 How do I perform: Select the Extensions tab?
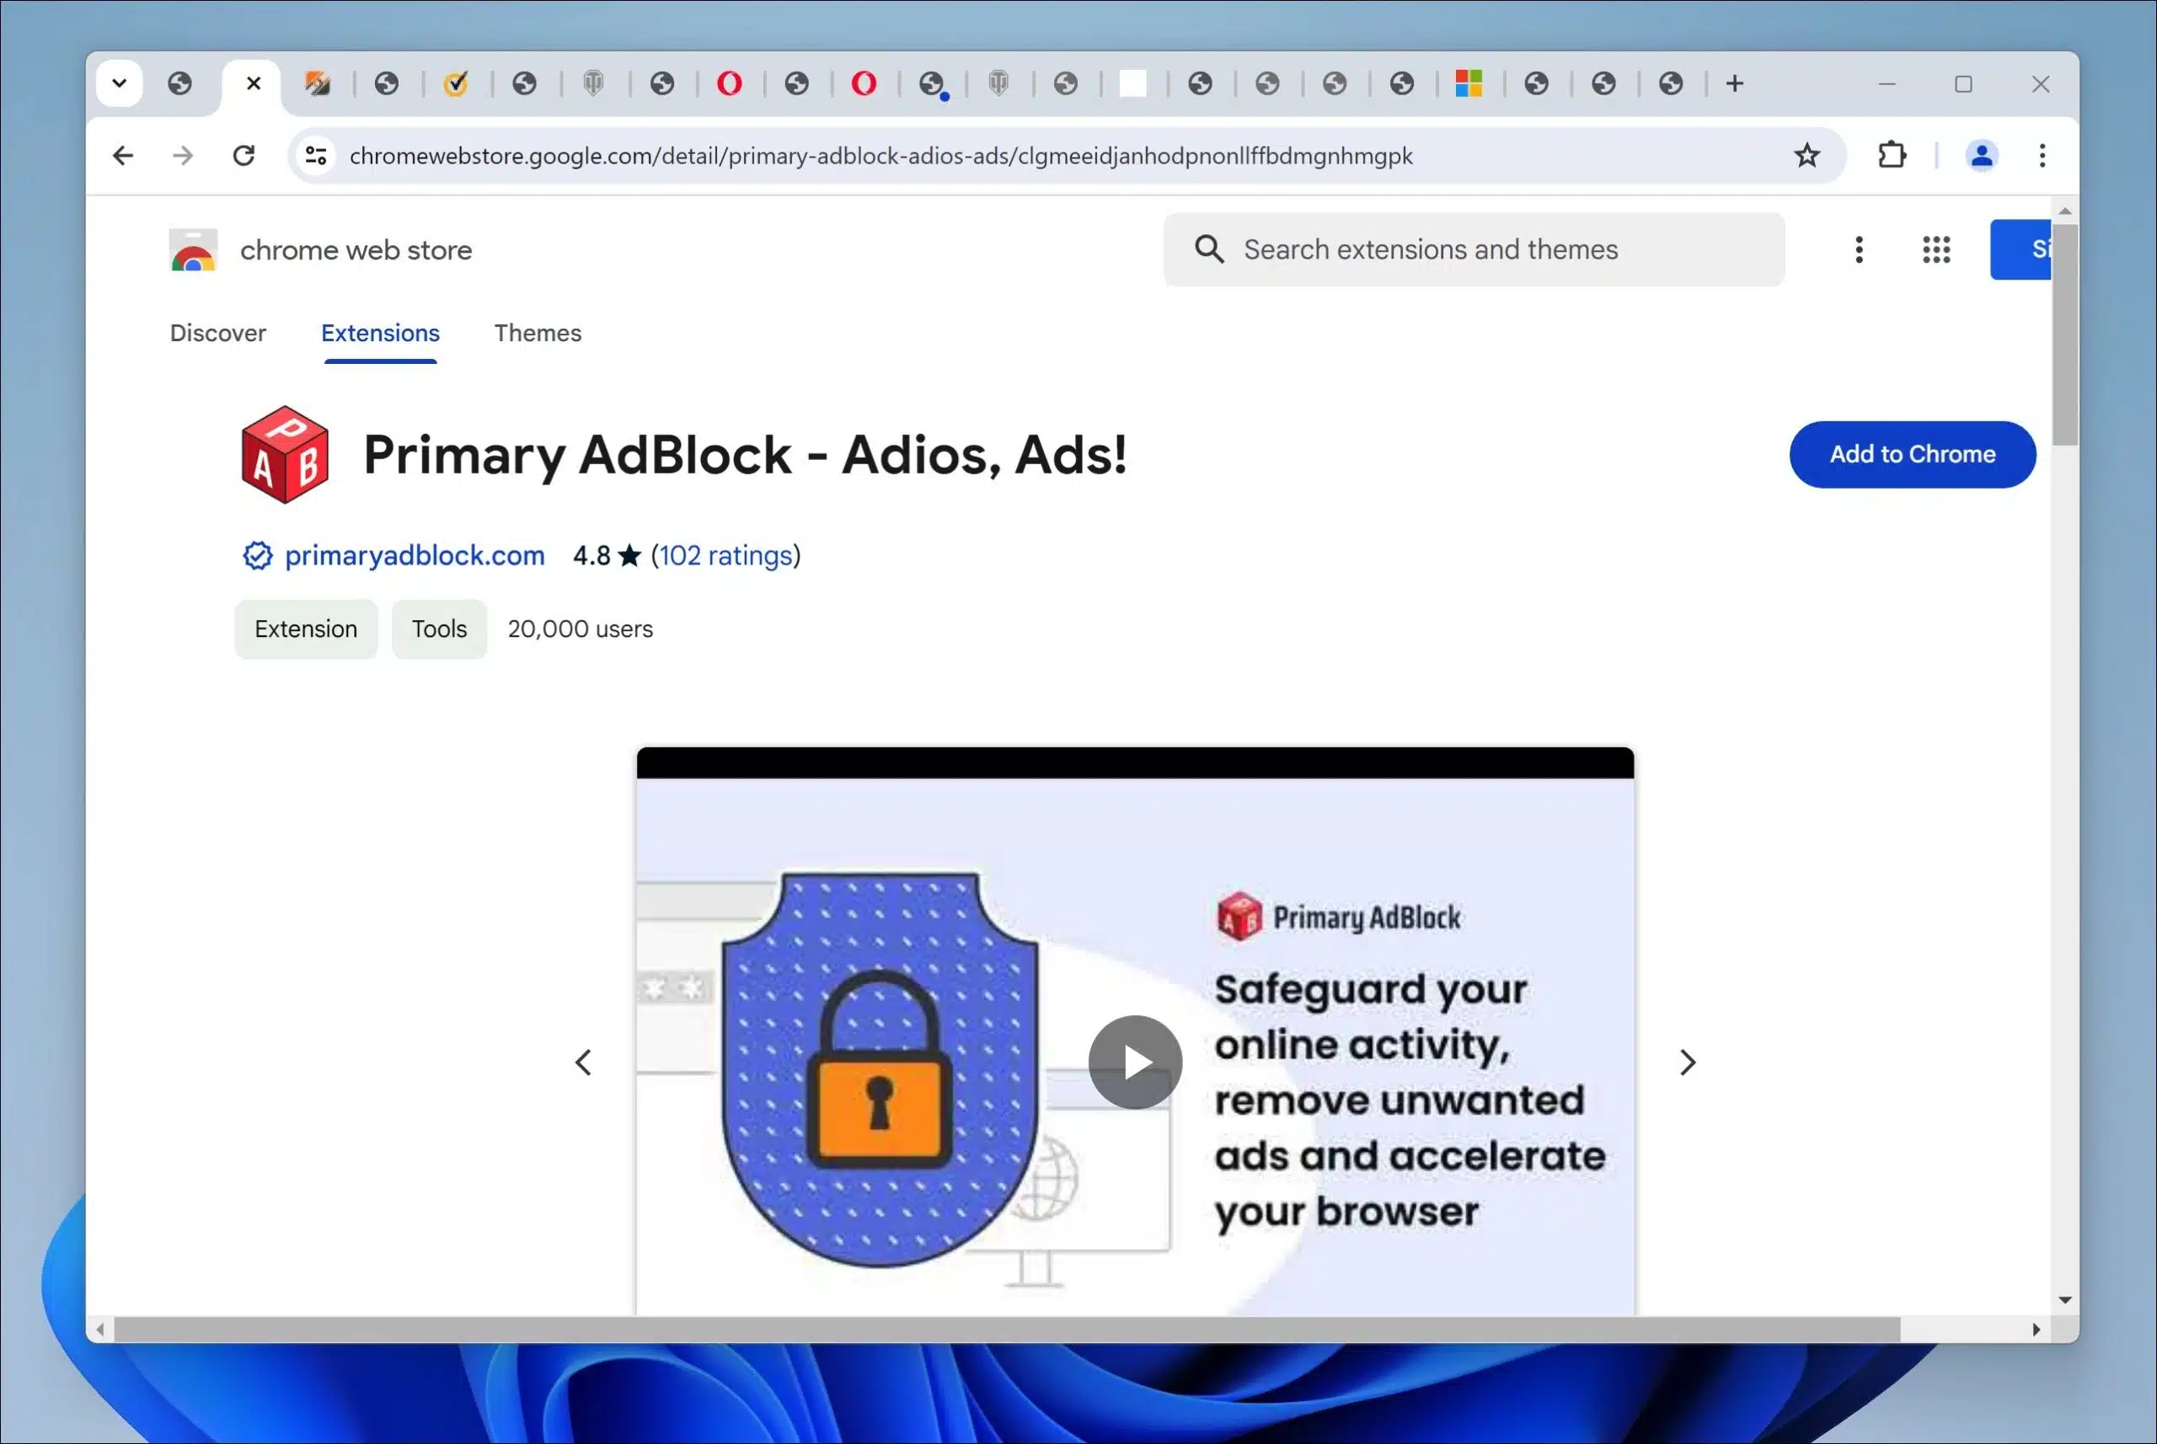pyautogui.click(x=379, y=332)
